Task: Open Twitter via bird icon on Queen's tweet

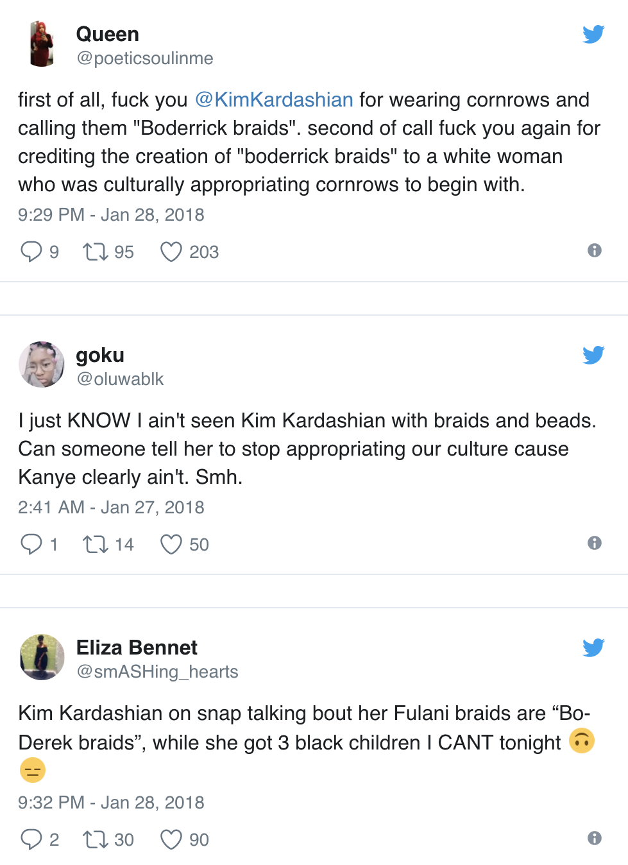Action: point(593,34)
